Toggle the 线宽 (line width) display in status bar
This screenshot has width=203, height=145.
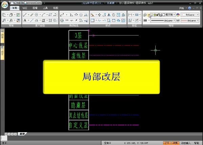175,143
